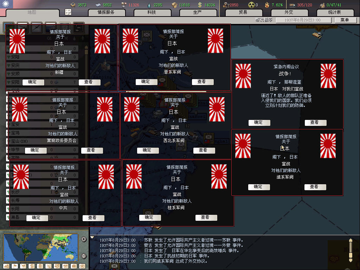This screenshot has height=270, width=360.
Task: Click 查看 on the 晋系军阀 briefing
Action: (x=201, y=82)
